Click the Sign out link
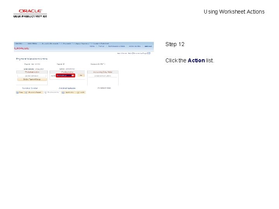 pyautogui.click(x=148, y=46)
